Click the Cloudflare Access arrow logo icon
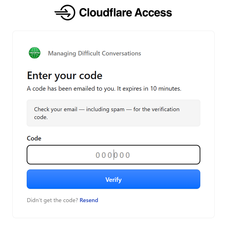Screen dimensions: 227x228 point(65,12)
